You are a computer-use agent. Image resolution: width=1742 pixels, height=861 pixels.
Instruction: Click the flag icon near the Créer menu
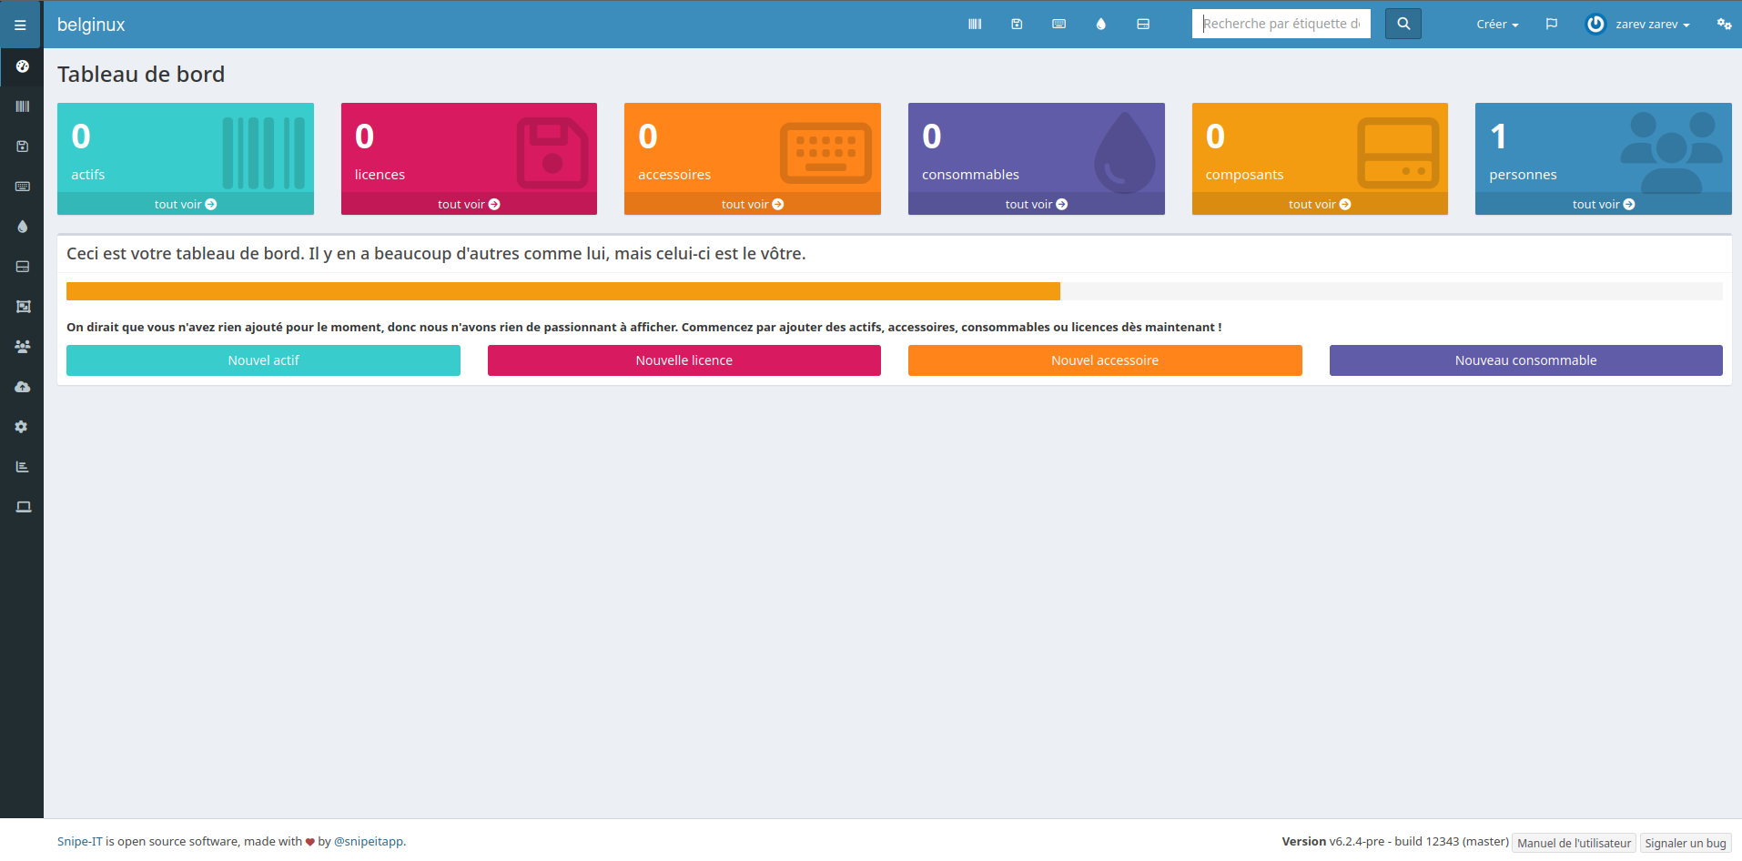(1552, 24)
